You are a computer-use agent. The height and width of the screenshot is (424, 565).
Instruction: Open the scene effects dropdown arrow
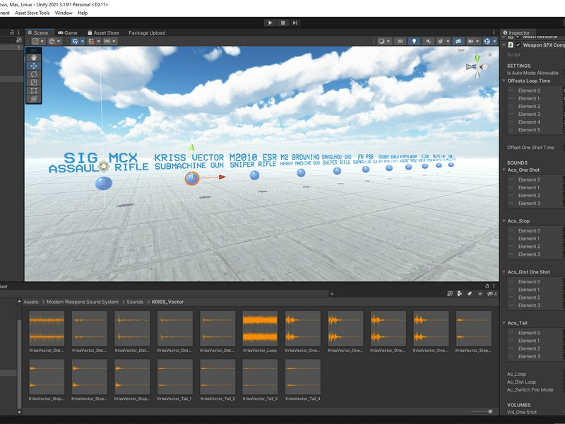coord(448,41)
